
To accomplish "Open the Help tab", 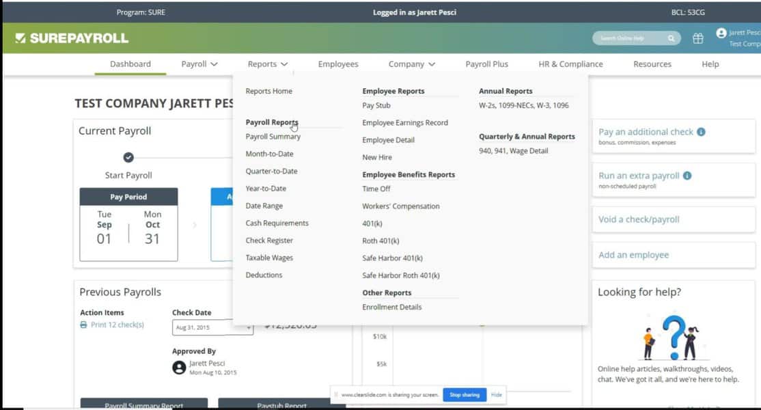I will [710, 64].
